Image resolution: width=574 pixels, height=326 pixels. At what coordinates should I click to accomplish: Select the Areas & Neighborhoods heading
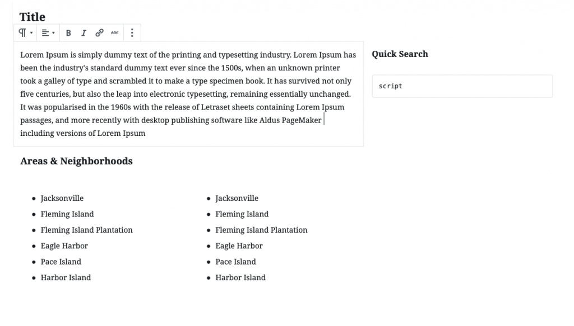point(76,161)
